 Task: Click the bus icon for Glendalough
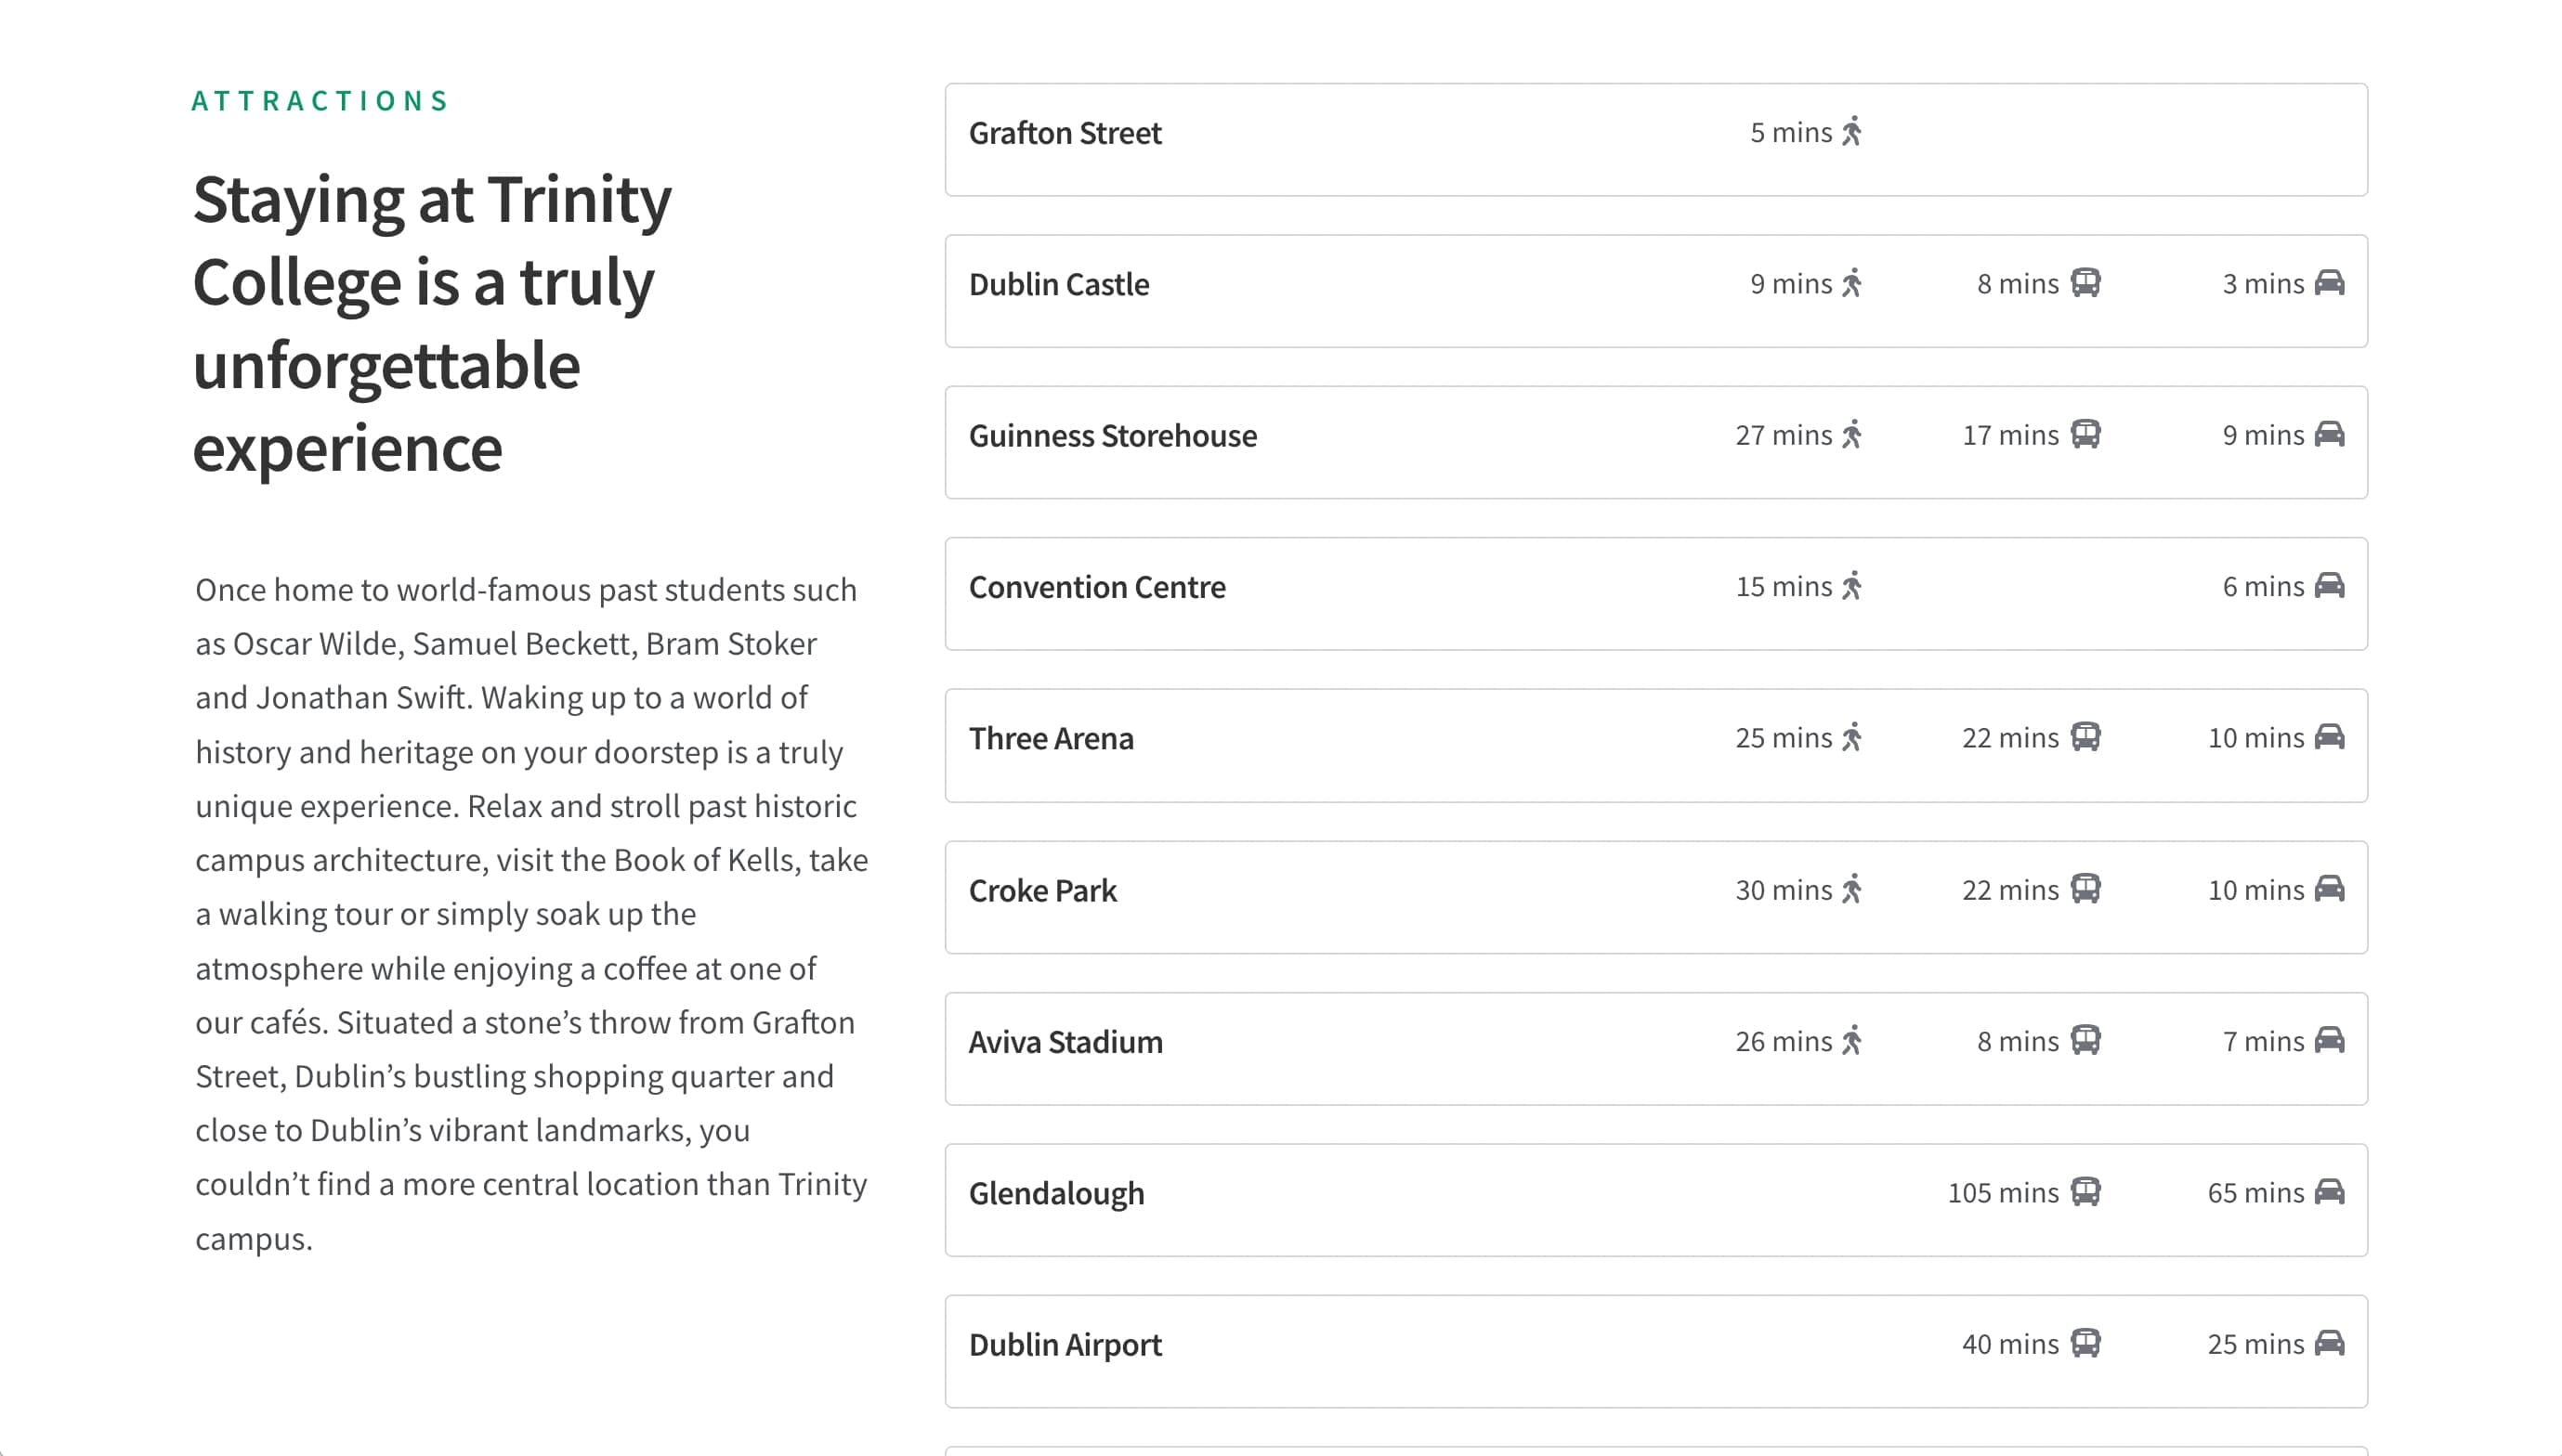point(2085,1192)
